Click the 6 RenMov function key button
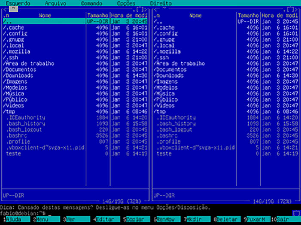Image resolution: width=301 pixels, height=225 pixels. click(167, 219)
